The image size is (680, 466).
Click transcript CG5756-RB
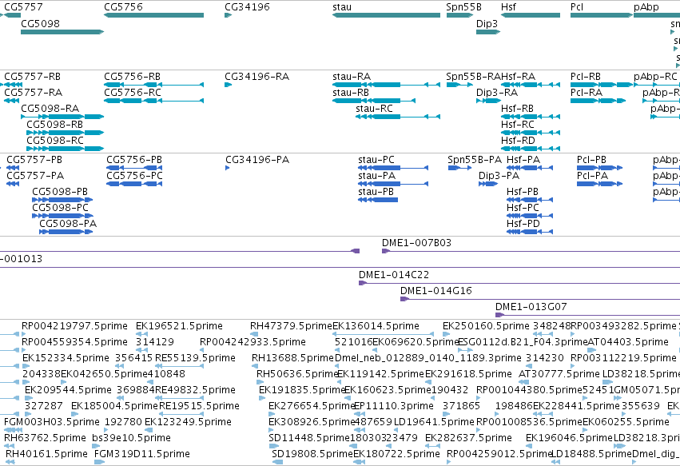pyautogui.click(x=154, y=85)
